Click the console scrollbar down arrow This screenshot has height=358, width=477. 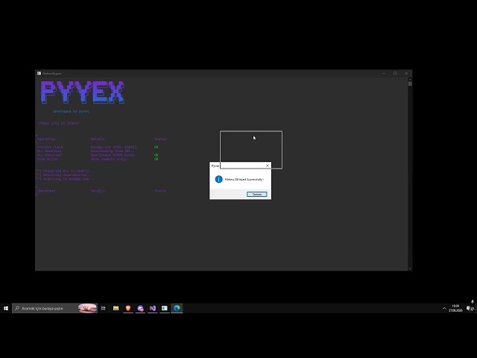click(x=410, y=268)
